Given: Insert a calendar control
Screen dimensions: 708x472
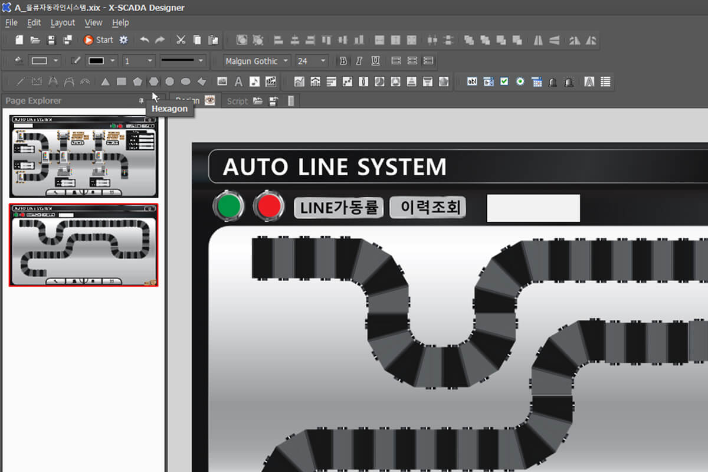Looking at the screenshot, I should tap(536, 81).
